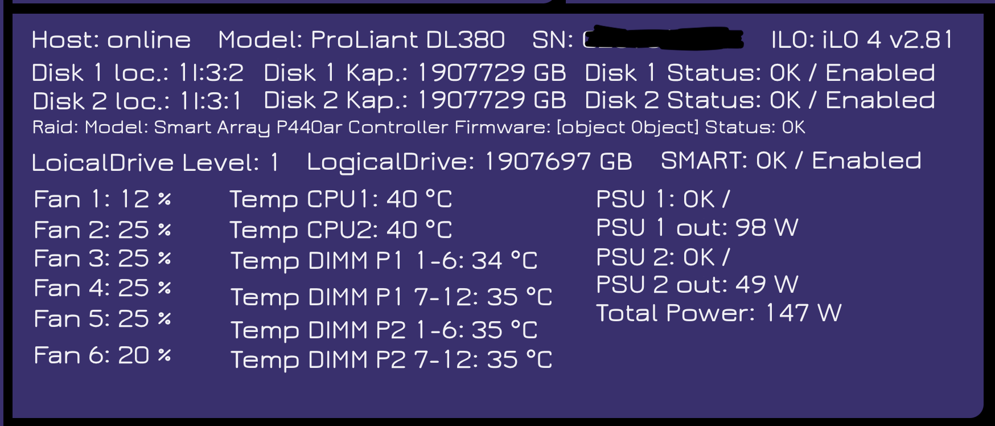Click the redacted serial number field

click(x=663, y=39)
